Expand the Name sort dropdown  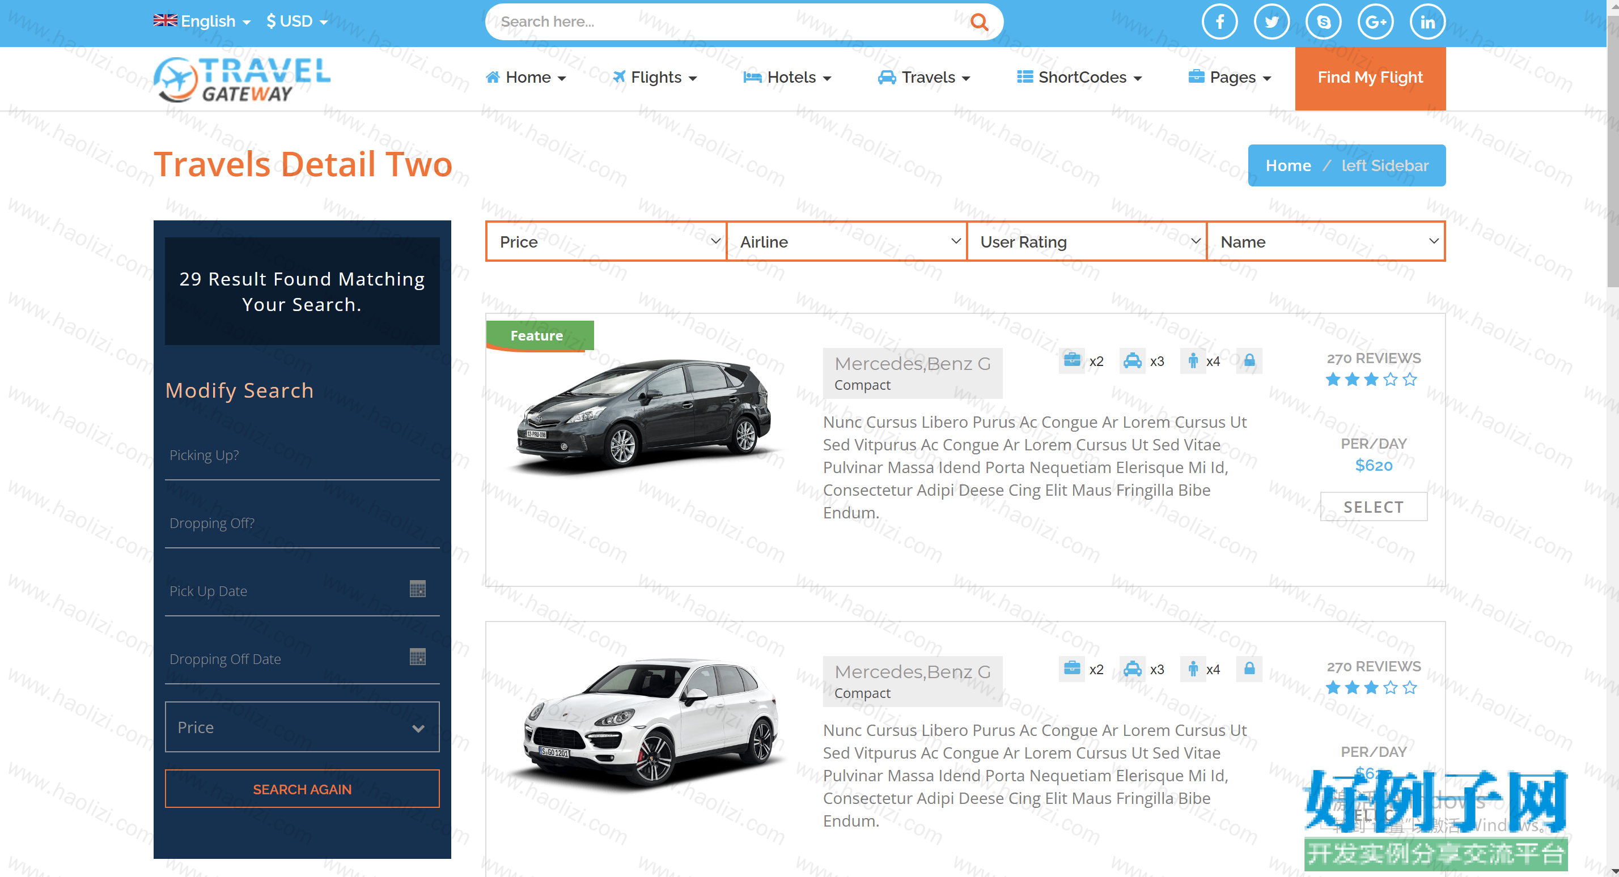pos(1326,241)
